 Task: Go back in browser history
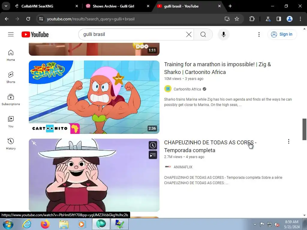(x=7, y=19)
